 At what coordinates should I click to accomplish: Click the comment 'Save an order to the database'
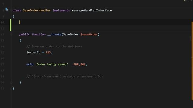[54, 46]
